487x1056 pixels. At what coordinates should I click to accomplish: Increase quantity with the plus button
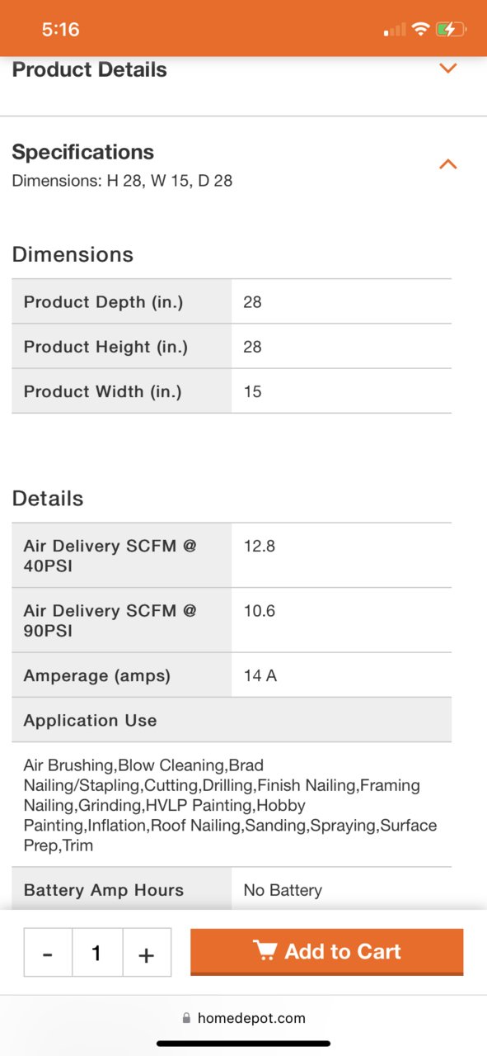tap(147, 953)
